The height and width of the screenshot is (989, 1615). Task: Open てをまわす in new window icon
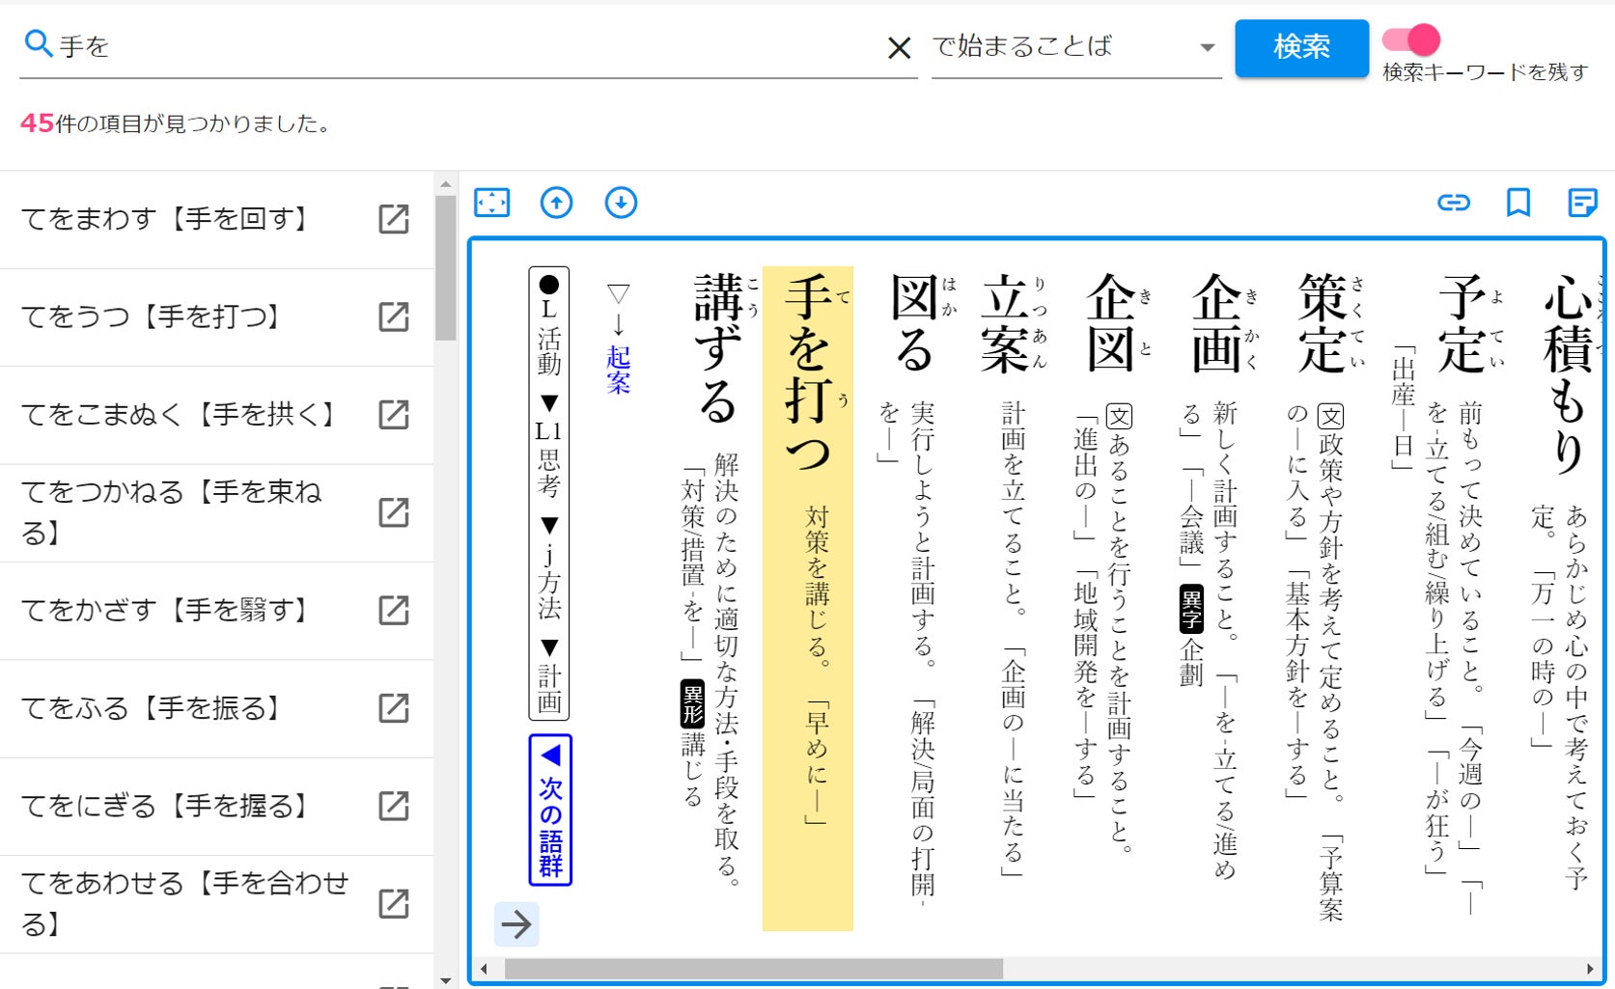point(393,220)
